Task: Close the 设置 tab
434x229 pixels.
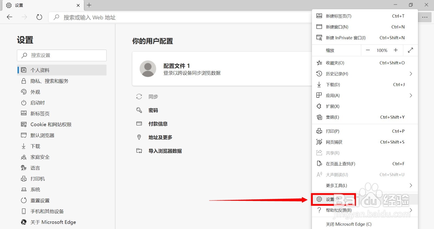Action: point(78,5)
